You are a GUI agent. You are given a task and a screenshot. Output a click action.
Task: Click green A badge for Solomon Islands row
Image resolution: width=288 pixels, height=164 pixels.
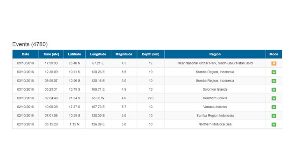[x=274, y=89]
